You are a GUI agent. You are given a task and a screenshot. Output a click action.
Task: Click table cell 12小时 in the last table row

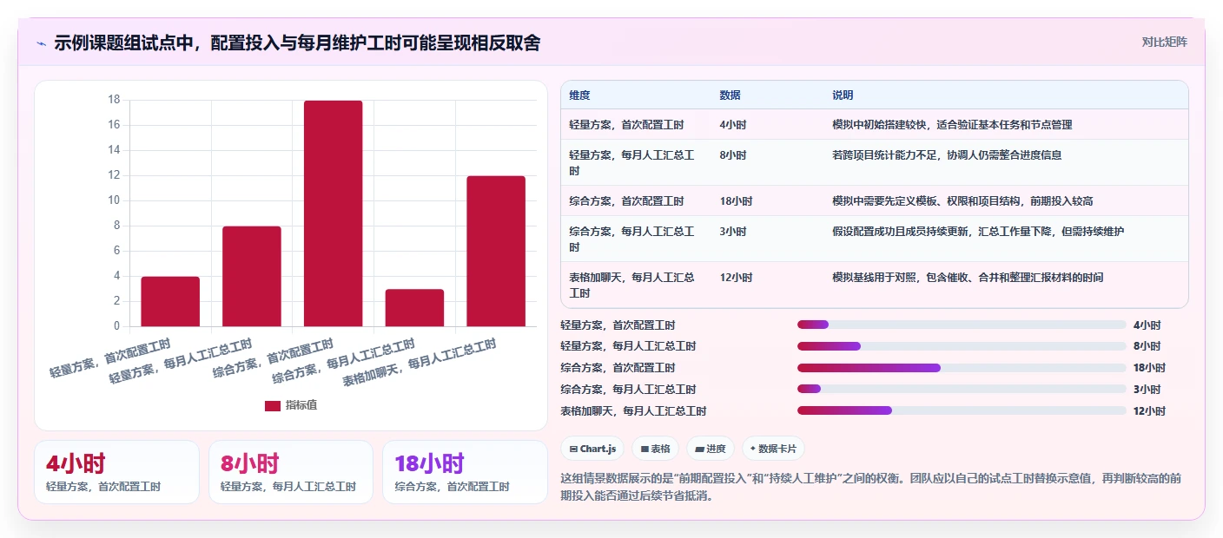coord(736,278)
